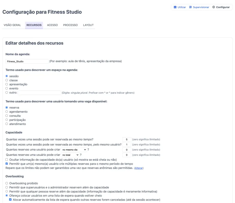This screenshot has height=203, width=235.
Task: Go to the Processo tab
Action: (x=70, y=25)
